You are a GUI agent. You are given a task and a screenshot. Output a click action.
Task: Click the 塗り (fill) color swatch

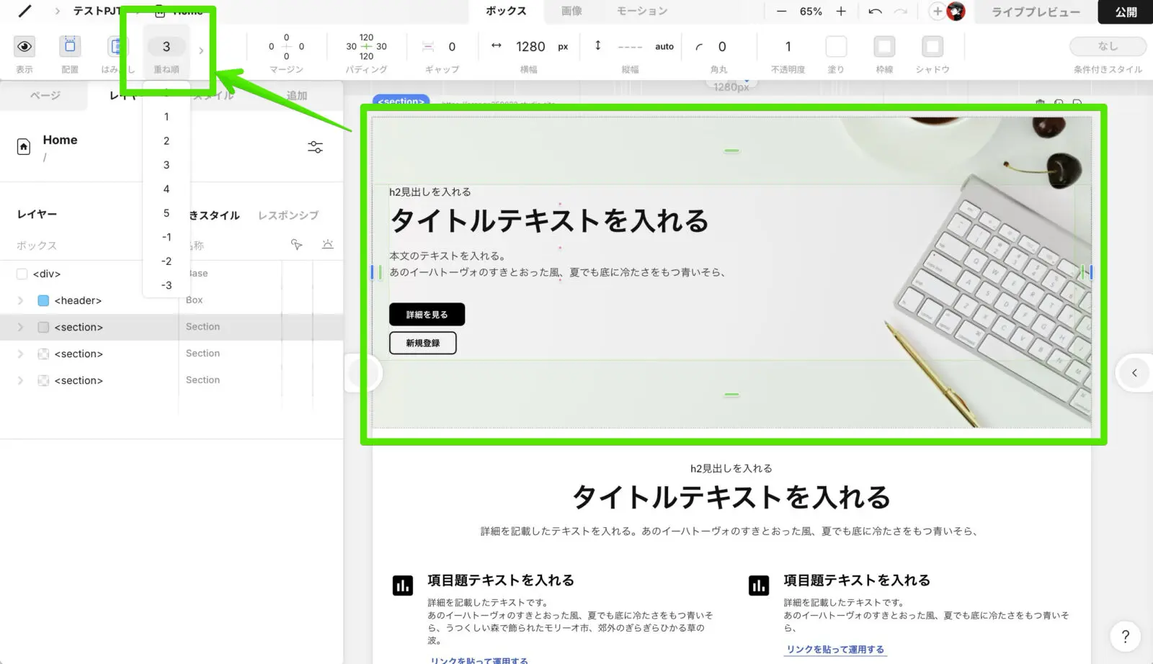click(836, 46)
